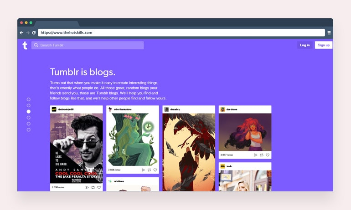Go back with the browser back arrow

pyautogui.click(x=21, y=33)
